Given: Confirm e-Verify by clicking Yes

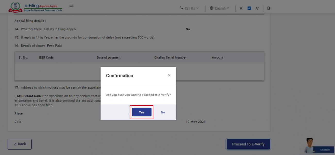Looking at the screenshot, I should click(x=141, y=112).
